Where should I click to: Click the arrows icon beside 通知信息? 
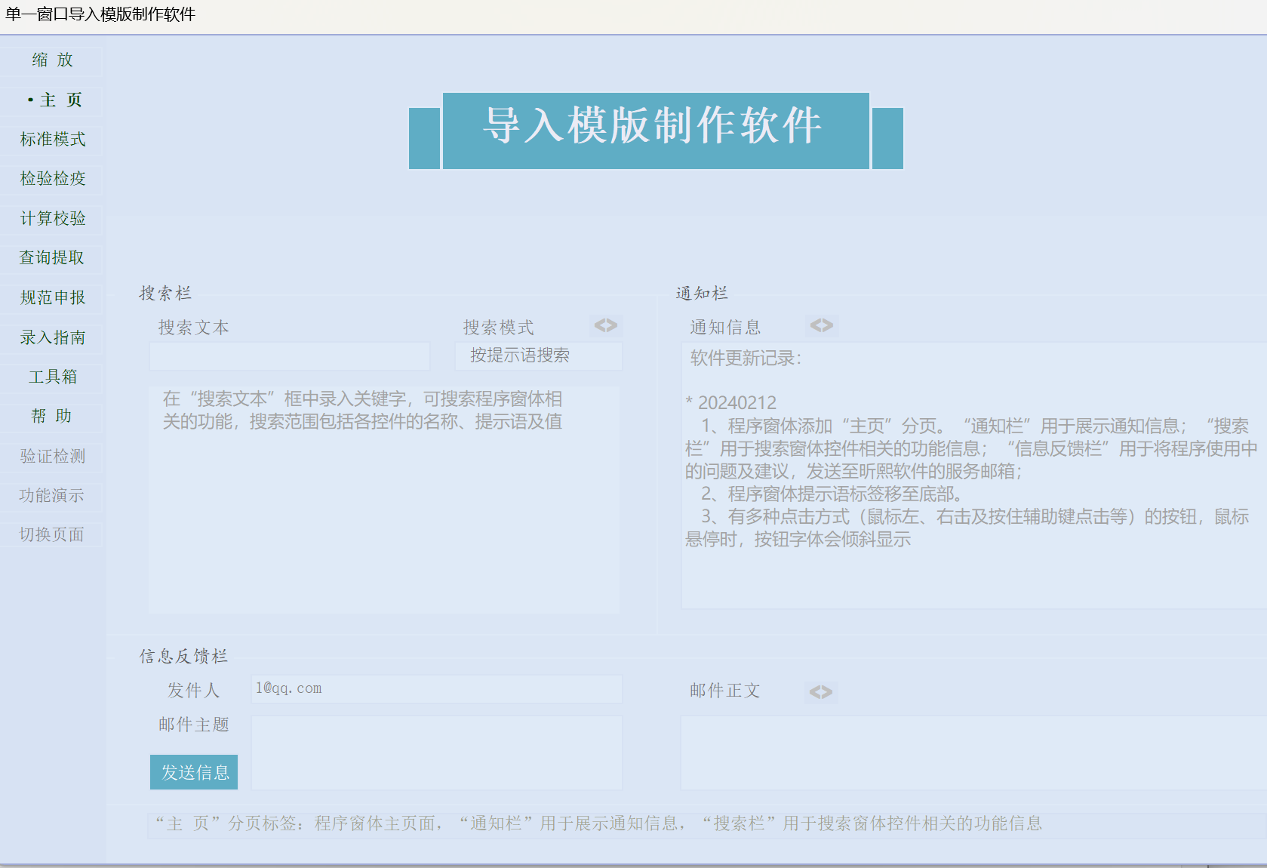click(821, 325)
